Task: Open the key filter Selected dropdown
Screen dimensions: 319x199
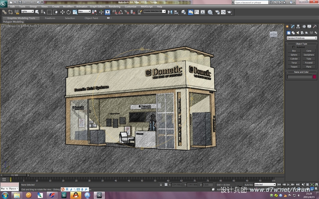Action: point(265,184)
